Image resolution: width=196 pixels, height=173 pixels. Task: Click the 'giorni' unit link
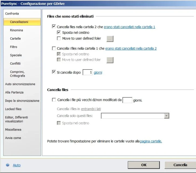(x=98, y=72)
